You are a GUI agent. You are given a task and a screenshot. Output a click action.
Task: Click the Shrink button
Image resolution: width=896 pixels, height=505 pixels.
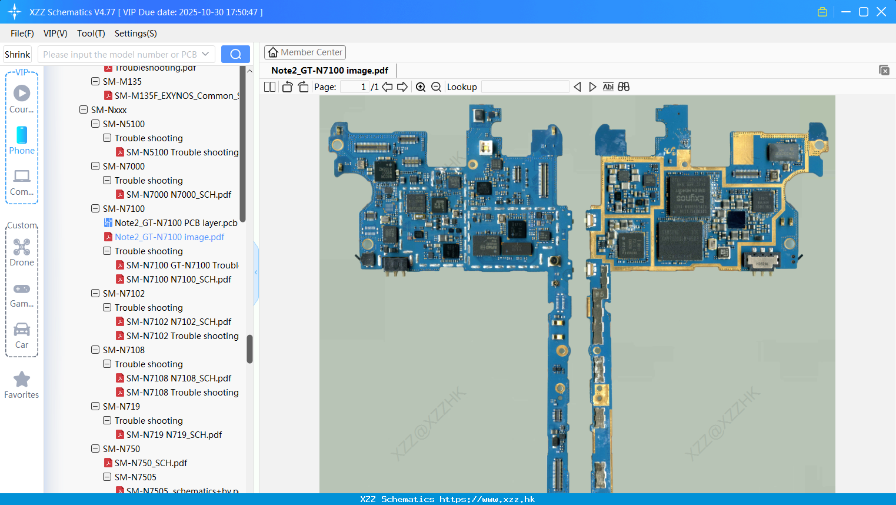click(x=17, y=54)
